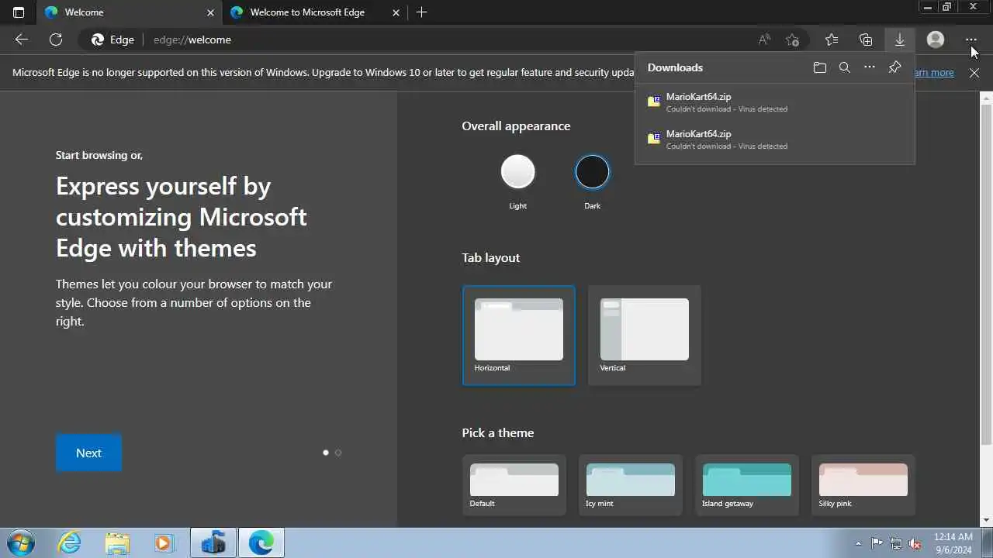This screenshot has height=558, width=993.
Task: Show hidden system tray icons
Action: pos(858,543)
